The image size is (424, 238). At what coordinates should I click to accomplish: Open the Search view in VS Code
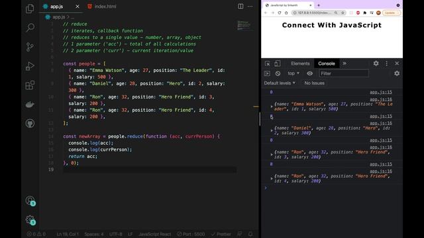click(30, 28)
